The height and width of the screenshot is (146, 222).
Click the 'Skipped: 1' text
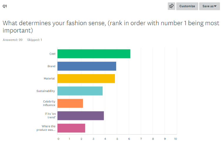[35, 40]
